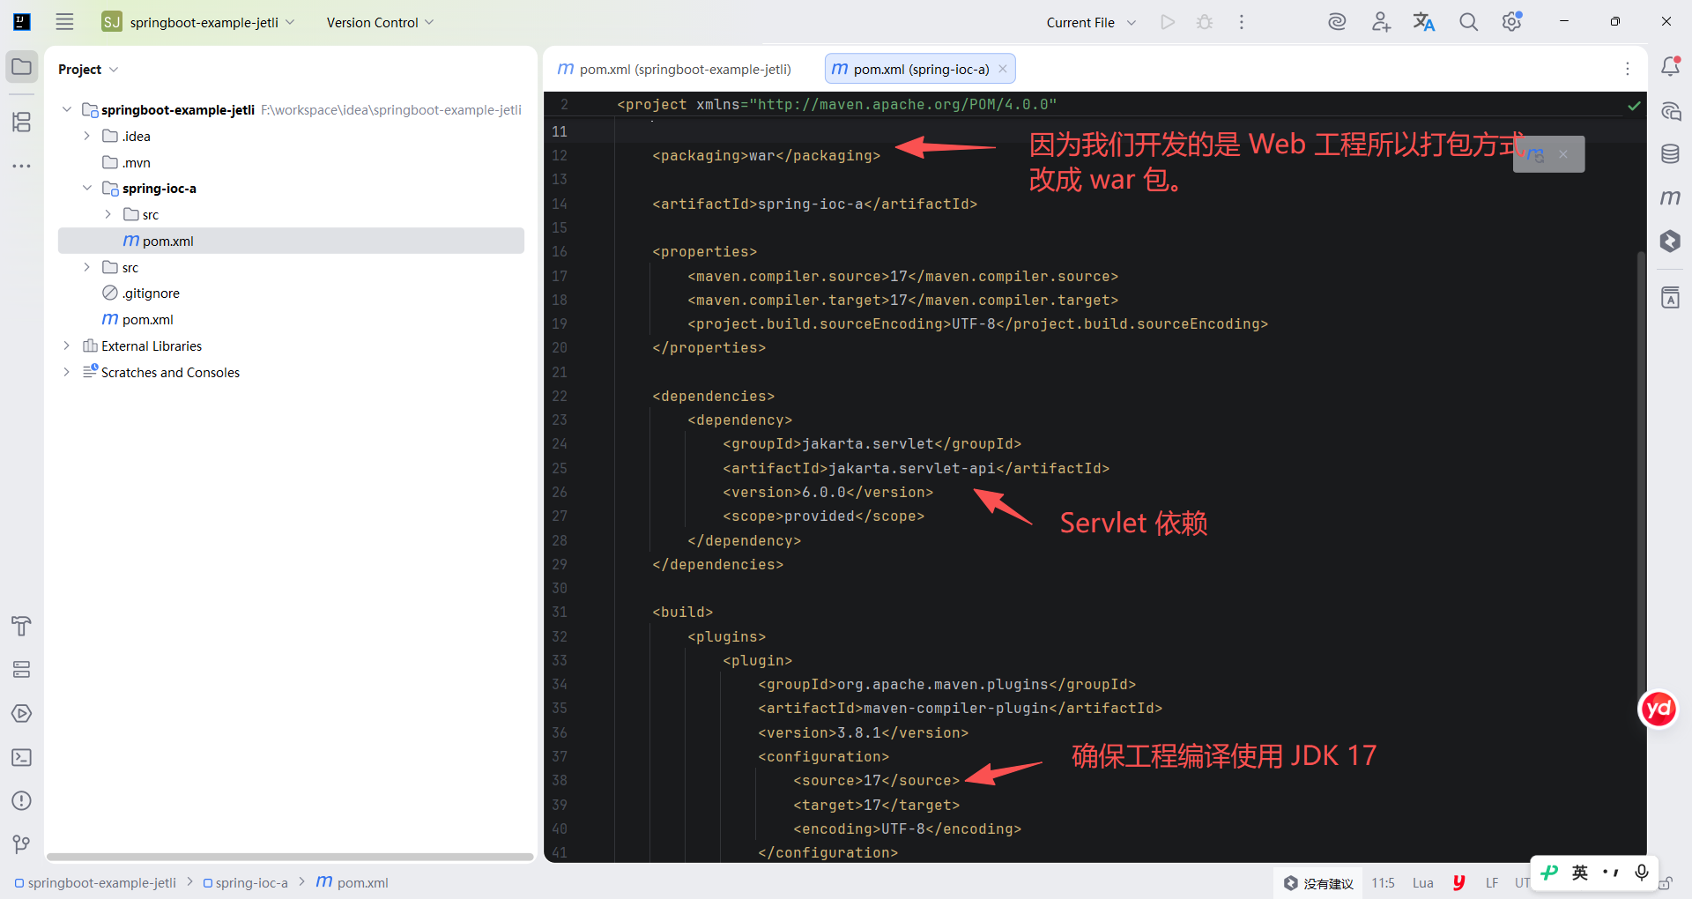Click the Maven reload changes icon

click(1534, 154)
